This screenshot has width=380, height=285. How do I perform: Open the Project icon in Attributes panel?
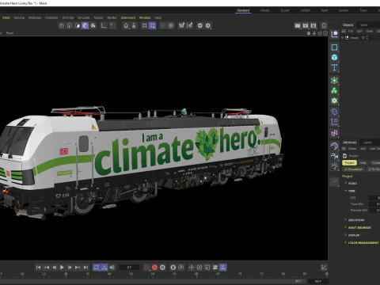344,156
